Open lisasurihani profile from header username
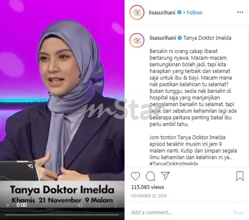The height and width of the screenshot is (220, 249). tap(162, 13)
